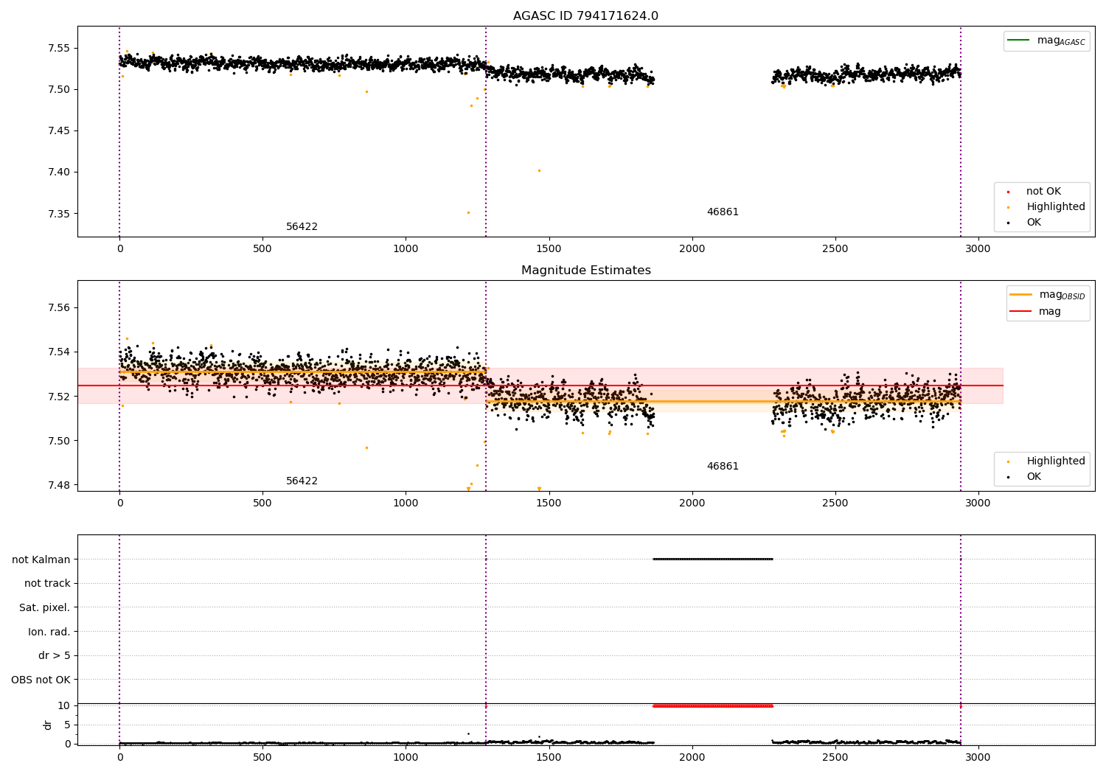The height and width of the screenshot is (774, 1106).
Task: Select the 'not track' row label
Action: pos(47,583)
